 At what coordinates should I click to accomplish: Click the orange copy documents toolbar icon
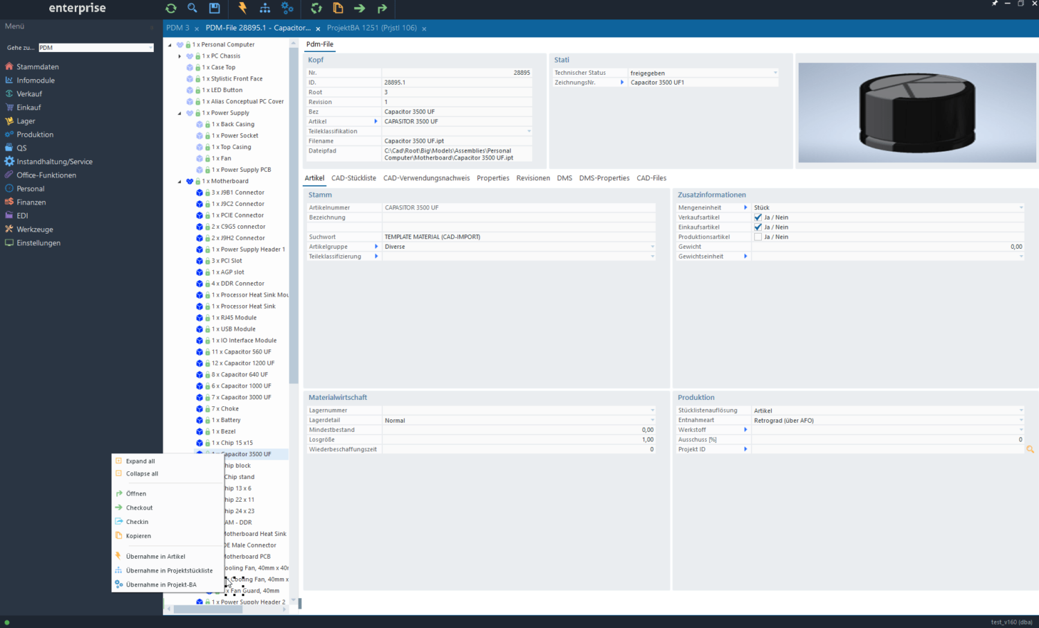(338, 8)
